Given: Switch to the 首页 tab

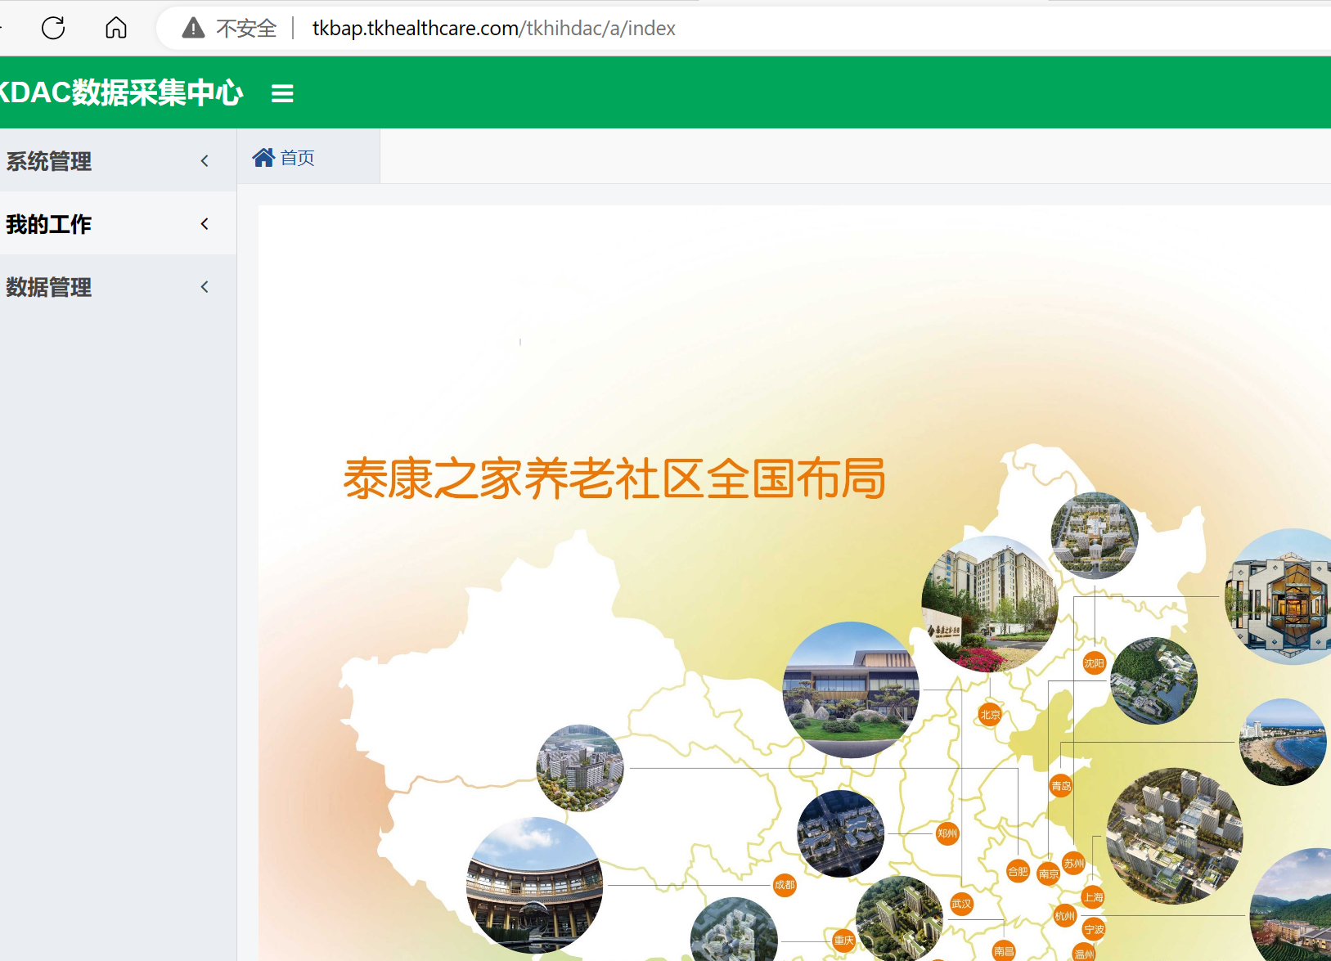Looking at the screenshot, I should (308, 157).
